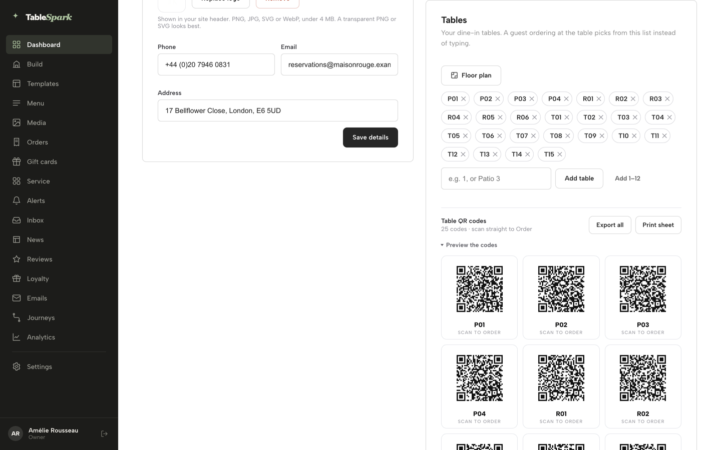Image resolution: width=721 pixels, height=450 pixels.
Task: Remove table T15 chip x
Action: coord(560,154)
